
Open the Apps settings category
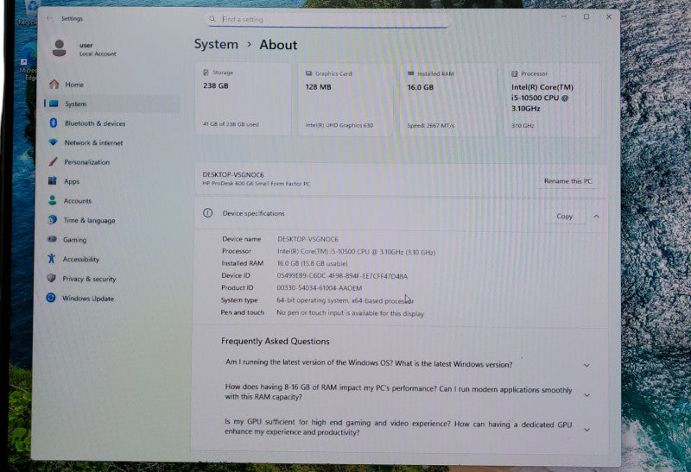[72, 181]
